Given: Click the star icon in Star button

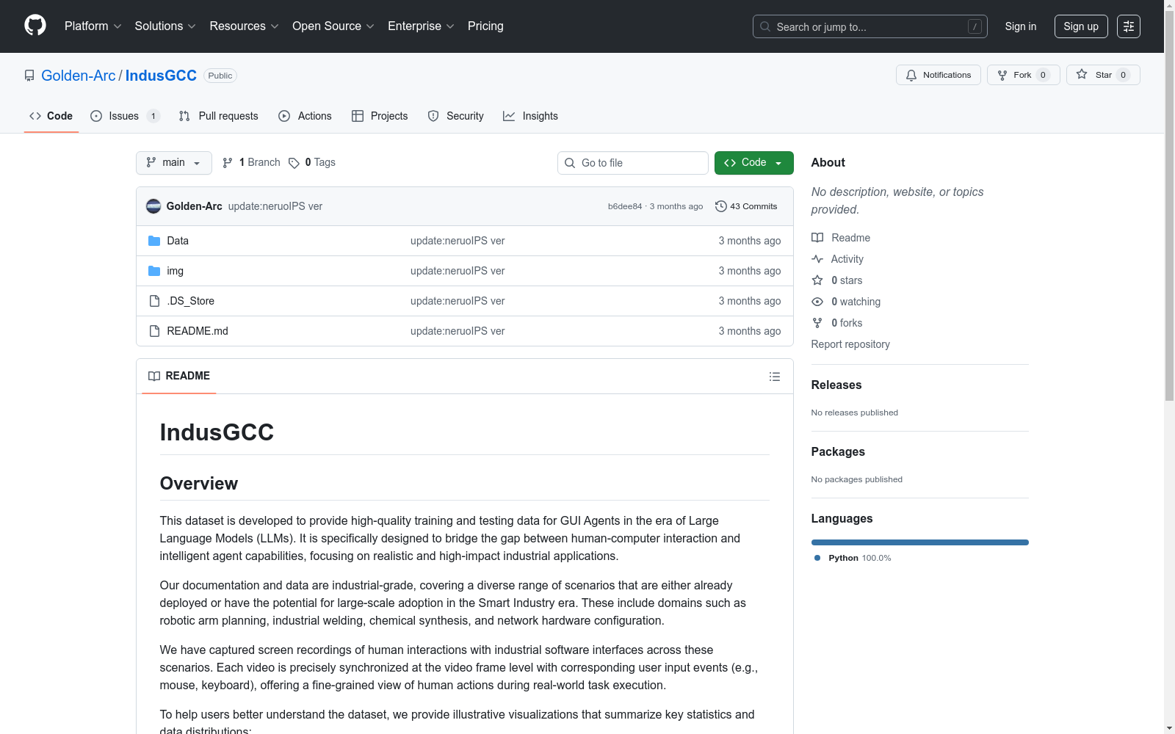Looking at the screenshot, I should coord(1082,74).
